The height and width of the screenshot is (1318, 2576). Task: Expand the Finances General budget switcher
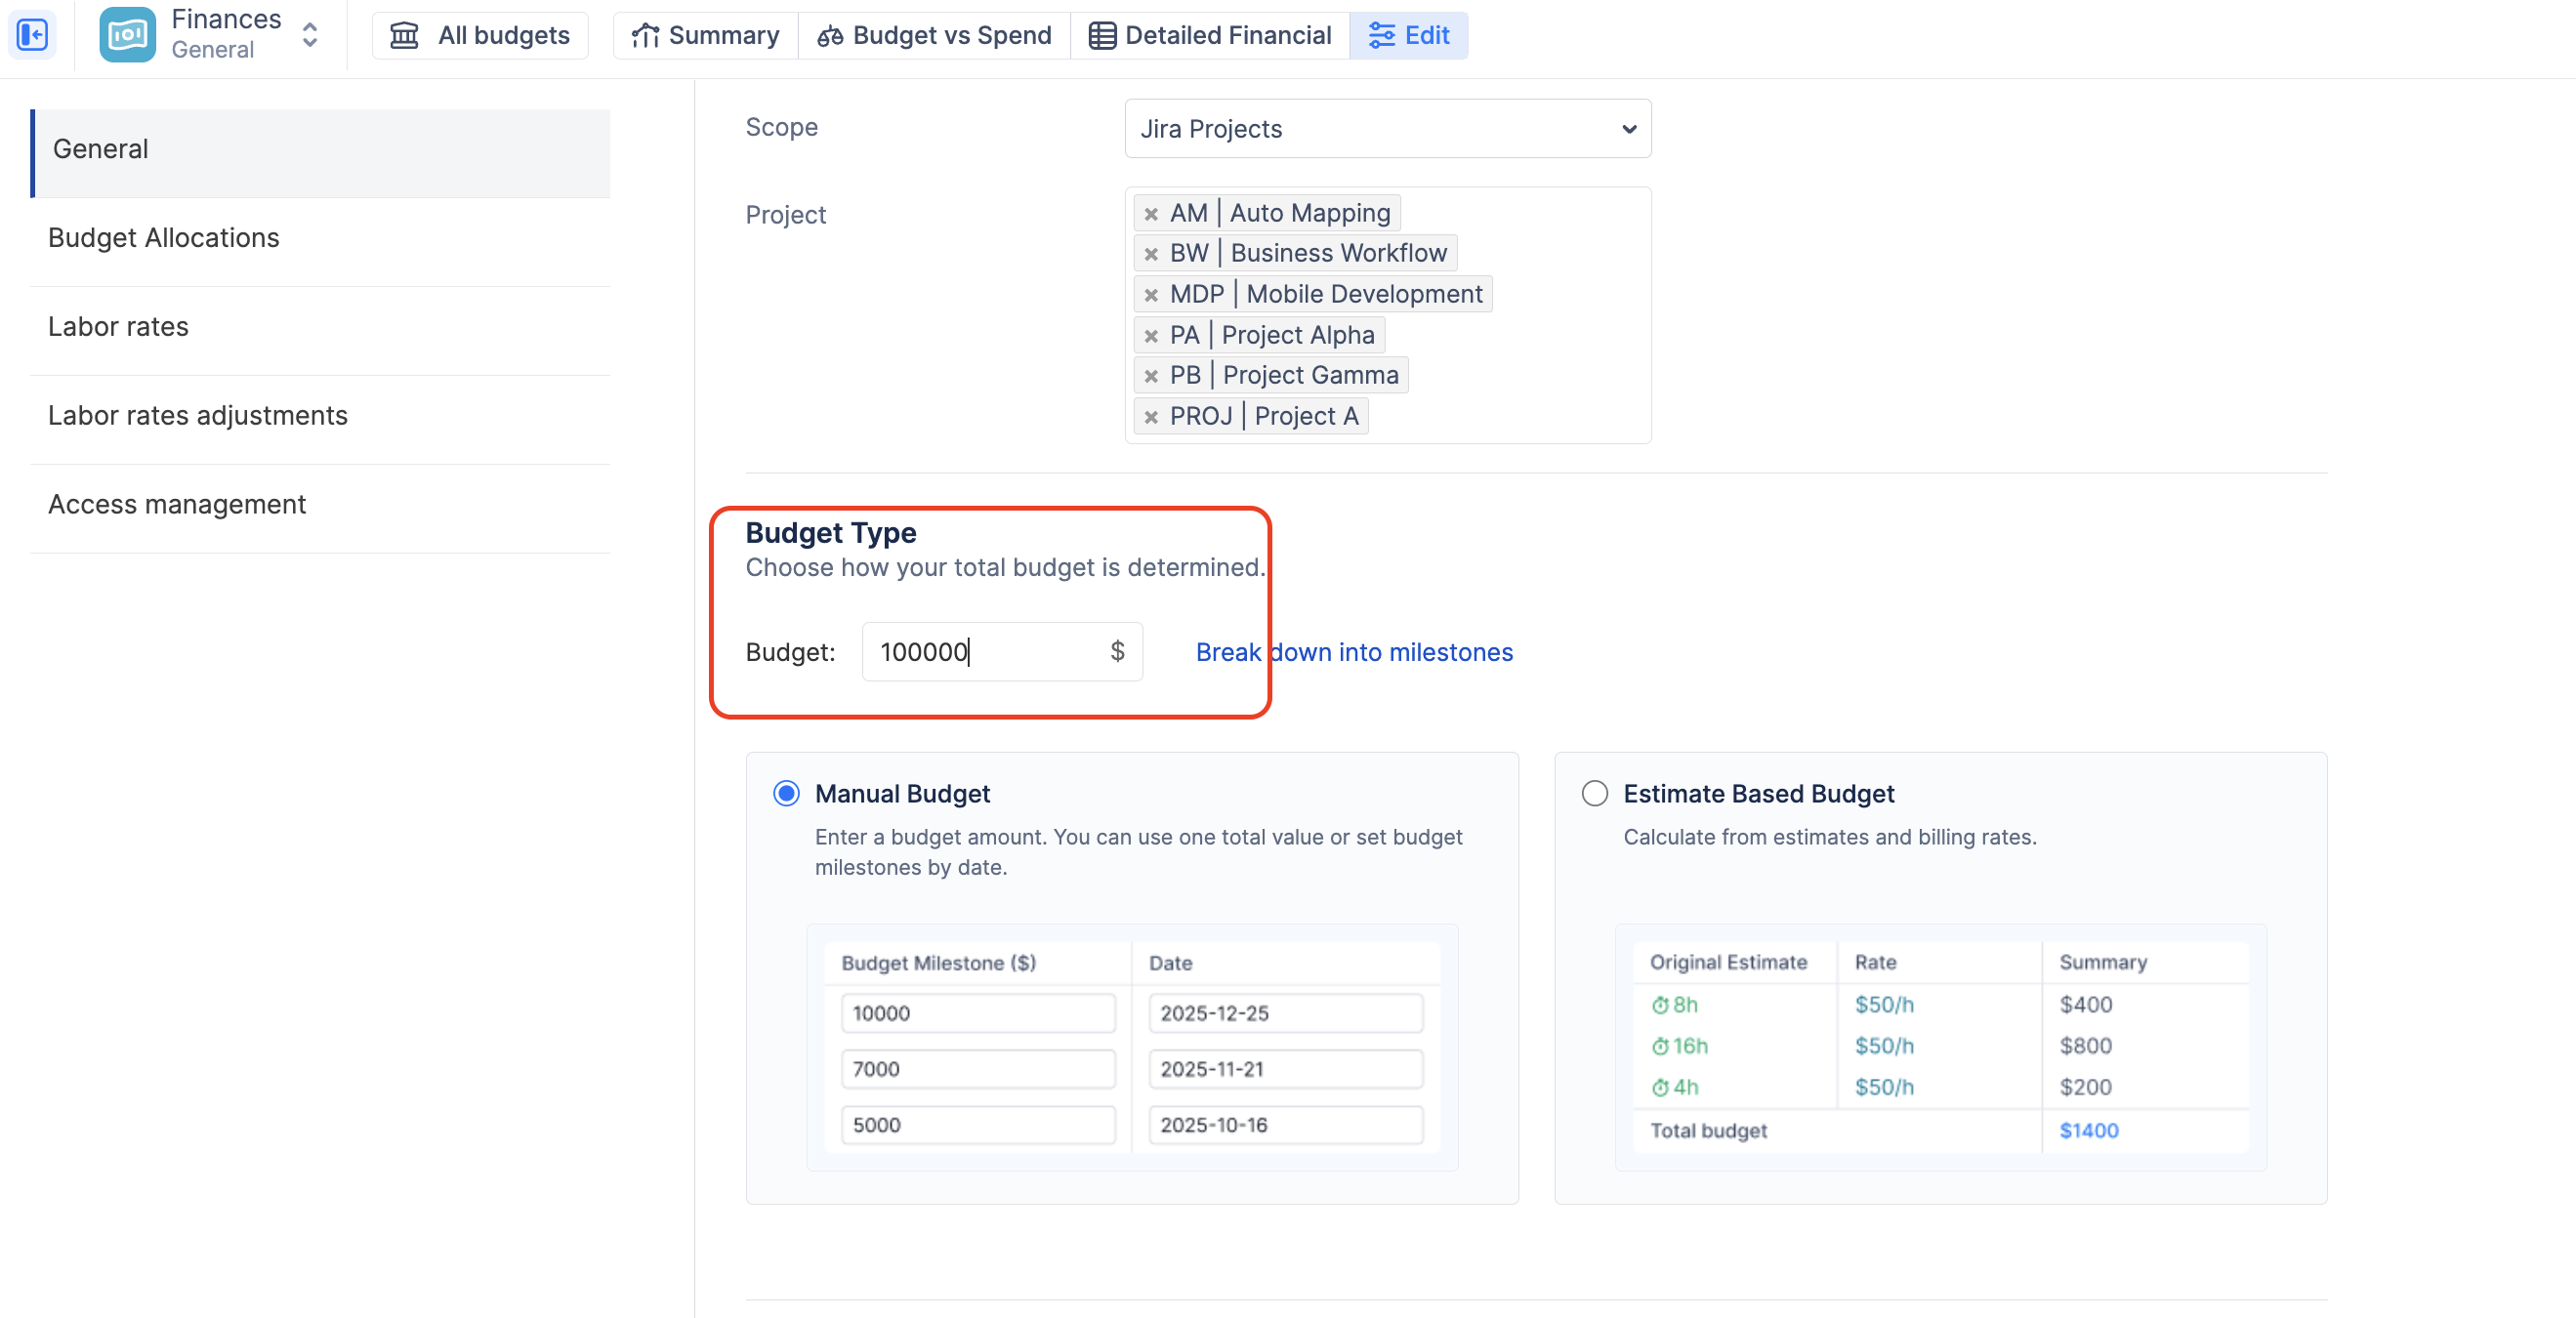pos(309,35)
